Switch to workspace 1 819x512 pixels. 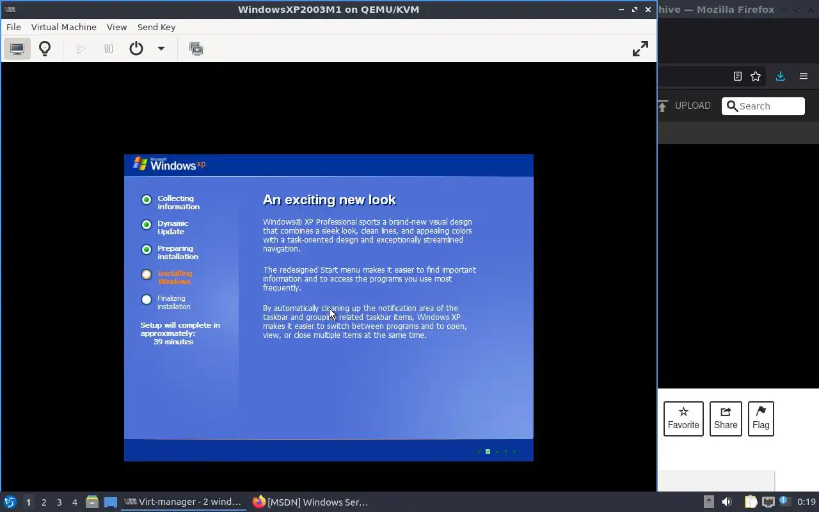28,502
